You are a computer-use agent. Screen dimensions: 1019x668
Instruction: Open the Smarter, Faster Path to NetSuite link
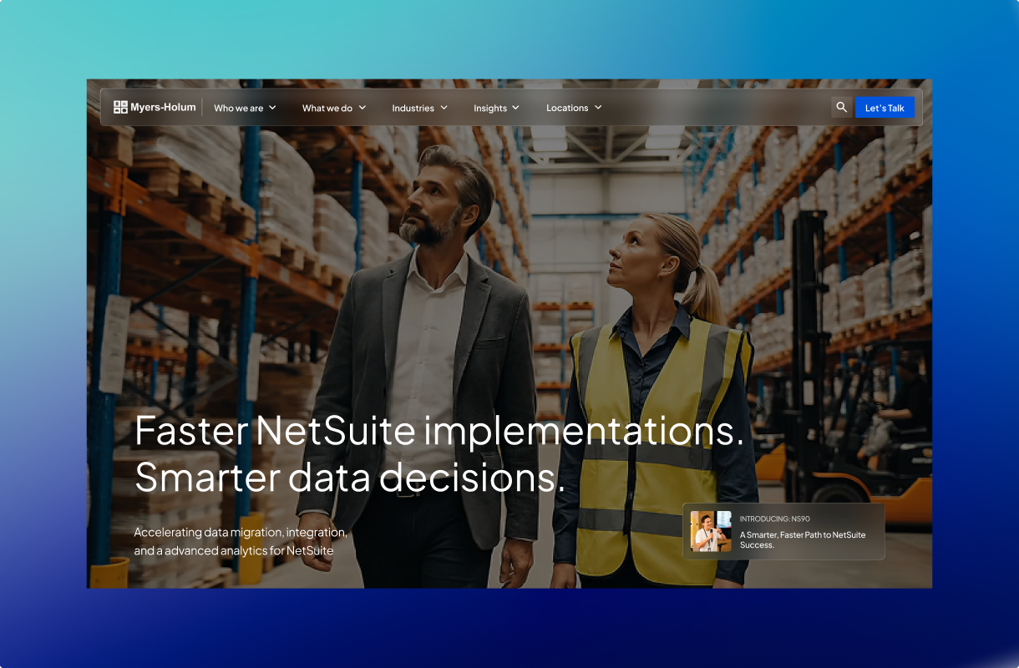[803, 539]
